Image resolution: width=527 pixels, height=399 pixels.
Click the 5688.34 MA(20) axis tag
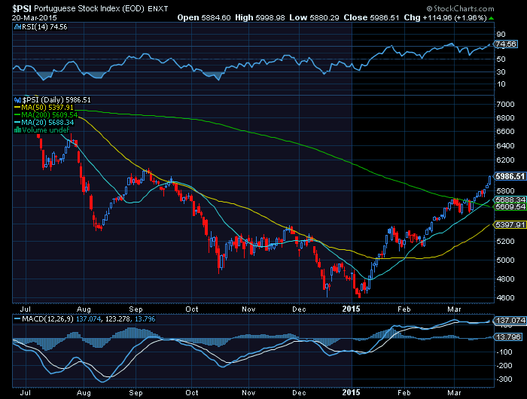(x=510, y=200)
